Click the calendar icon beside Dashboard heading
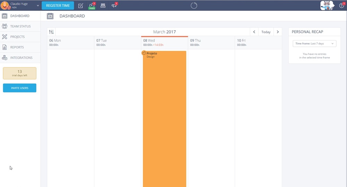Image resolution: width=347 pixels, height=187 pixels. [50, 16]
